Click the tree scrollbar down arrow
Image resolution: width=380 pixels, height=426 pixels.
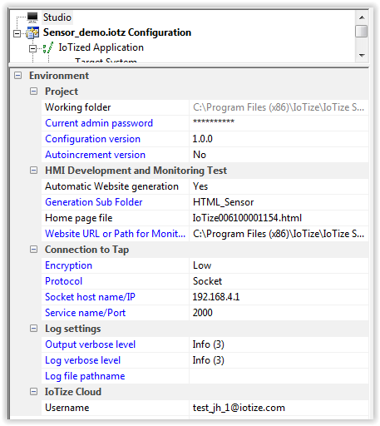click(x=362, y=55)
